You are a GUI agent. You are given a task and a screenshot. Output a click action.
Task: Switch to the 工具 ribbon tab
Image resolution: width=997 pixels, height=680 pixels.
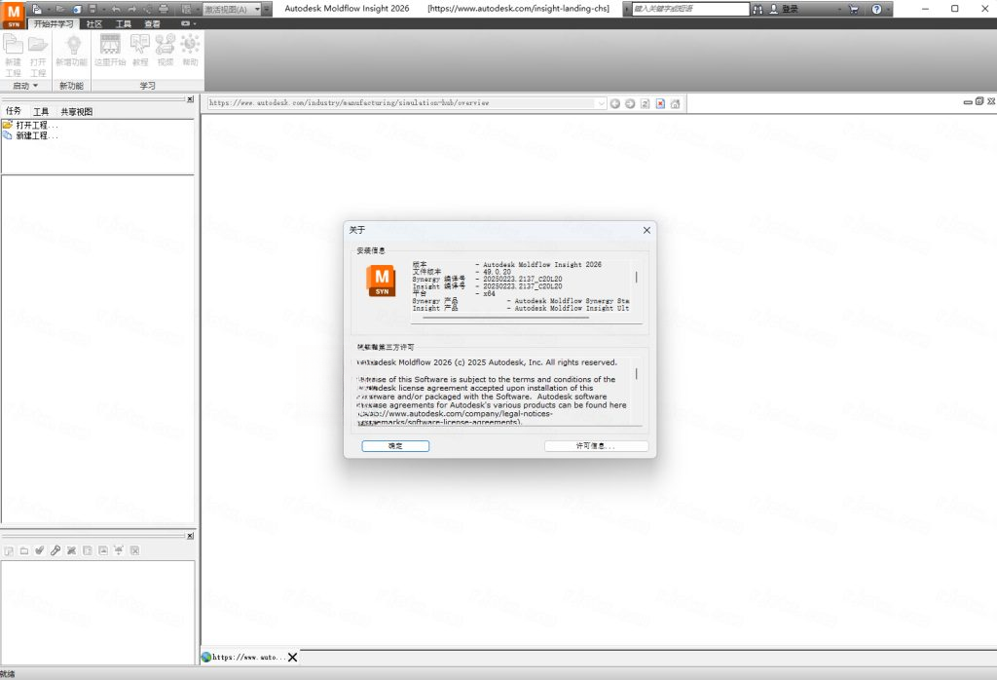coord(124,23)
